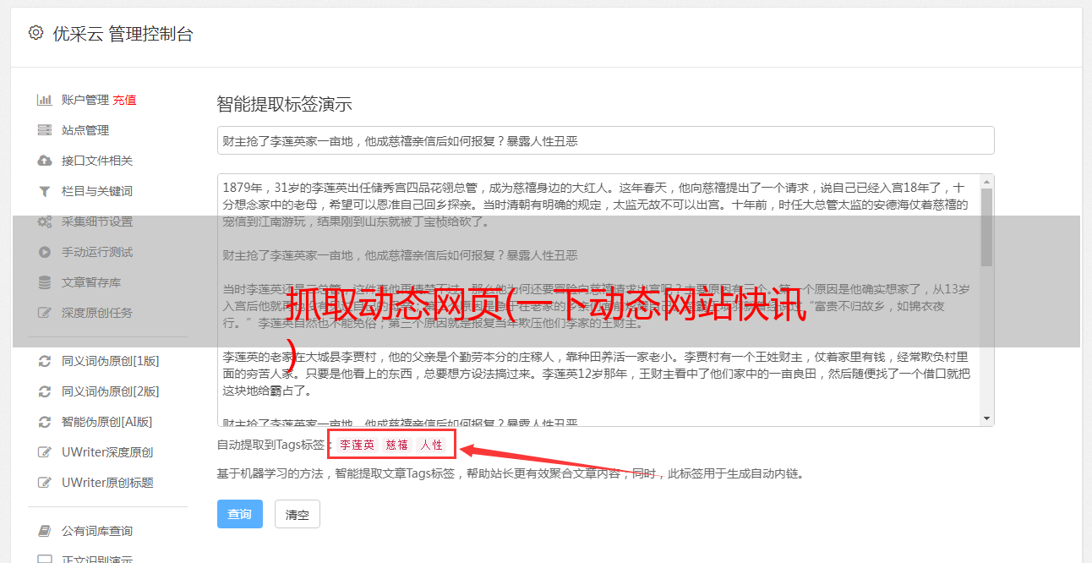Viewport: 1092px width, 563px height.
Task: Click the server icon next to 站点管理
Action: (x=45, y=130)
